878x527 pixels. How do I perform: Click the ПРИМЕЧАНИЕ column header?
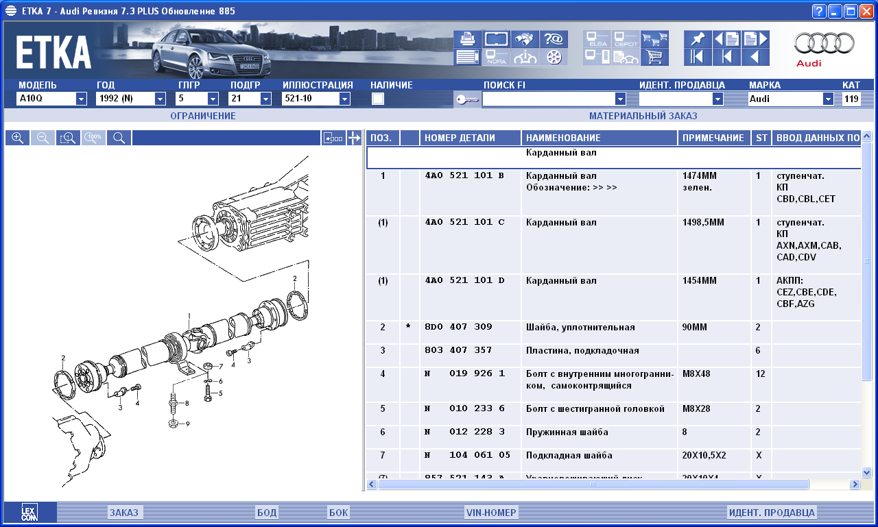714,138
